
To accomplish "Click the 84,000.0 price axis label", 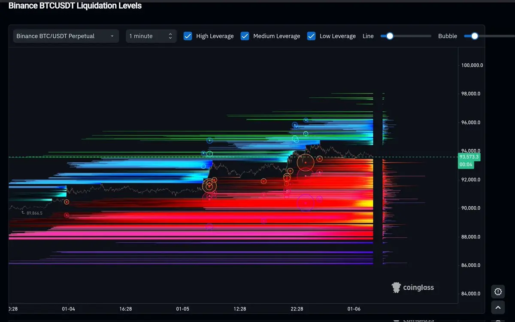I will [471, 294].
